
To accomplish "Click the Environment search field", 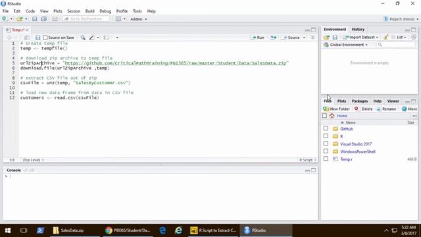I will coord(396,45).
